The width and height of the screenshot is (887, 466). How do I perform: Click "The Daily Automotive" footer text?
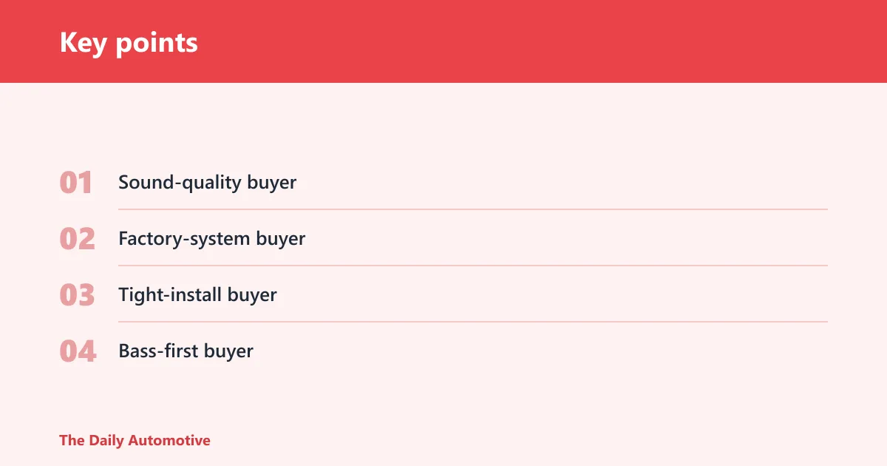(x=135, y=440)
